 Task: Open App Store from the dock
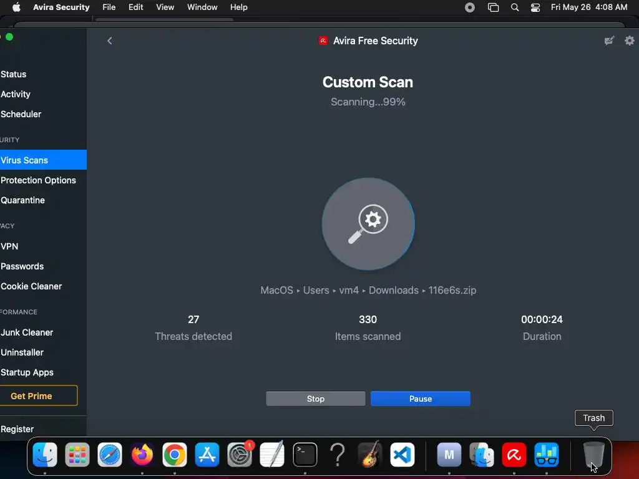tap(207, 455)
